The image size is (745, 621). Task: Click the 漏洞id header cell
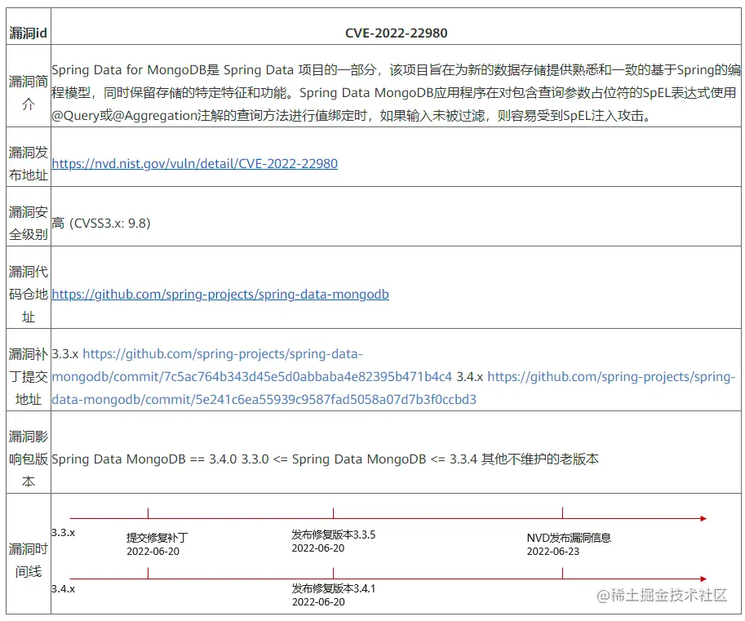28,33
